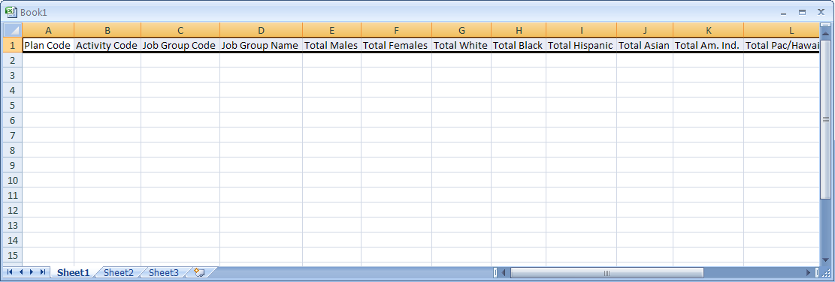
Task: Click the Insert Worksheet tab icon
Action: tap(200, 272)
